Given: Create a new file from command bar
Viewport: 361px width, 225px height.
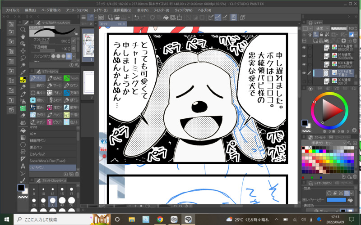Looking at the screenshot, I should [111, 17].
